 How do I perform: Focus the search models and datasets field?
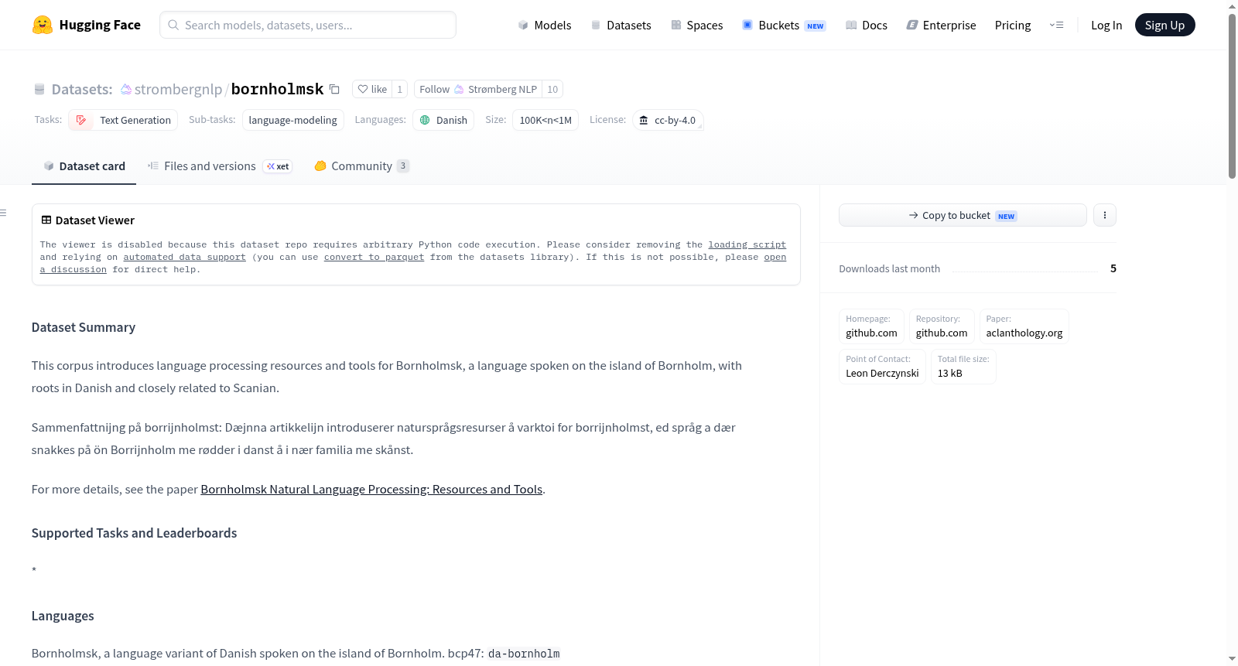click(308, 25)
